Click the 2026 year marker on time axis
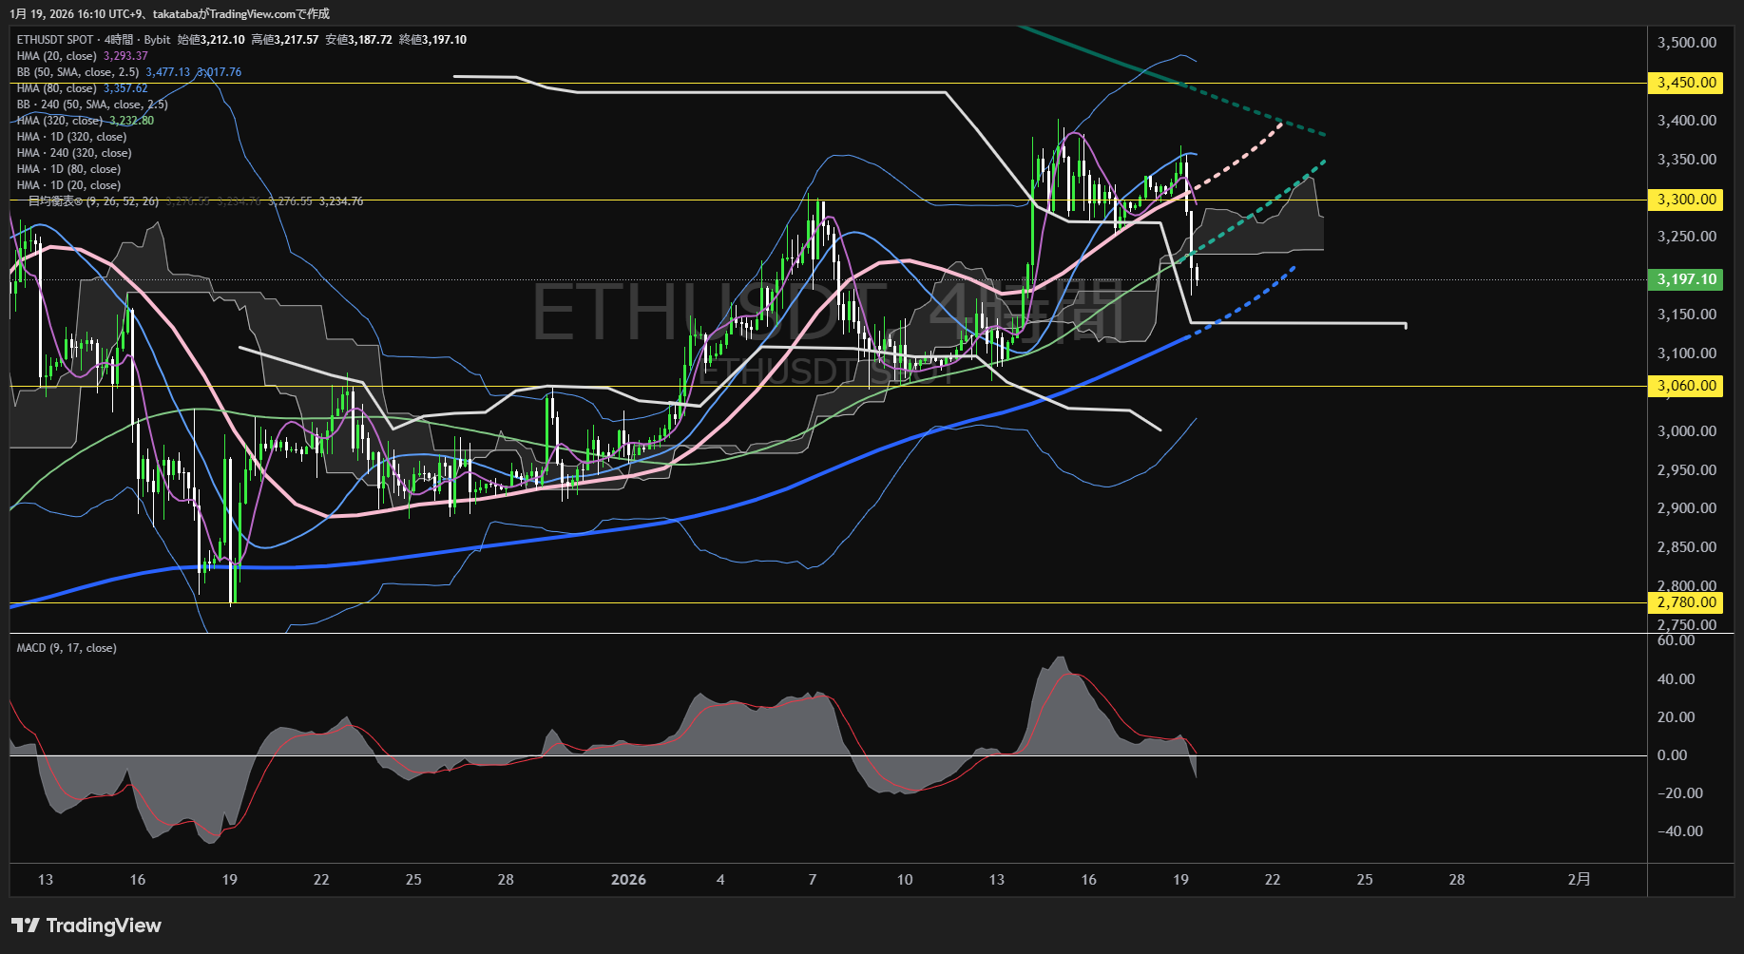The image size is (1744, 954). click(x=628, y=880)
